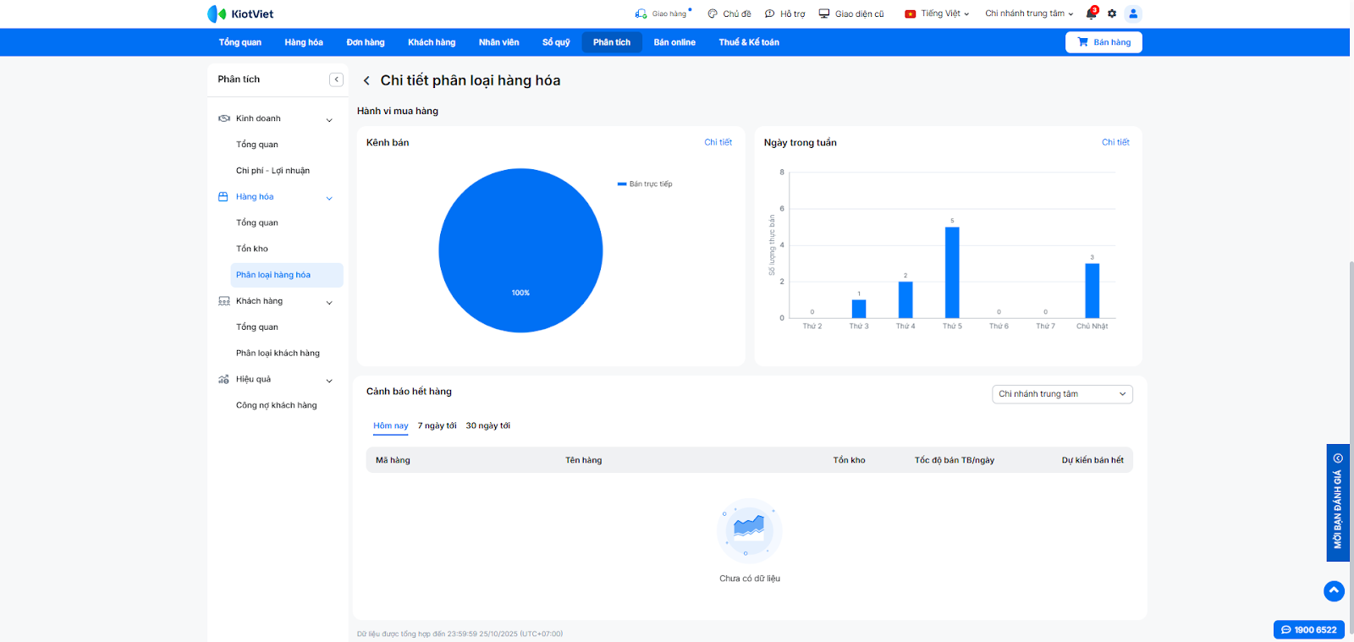Click the MỜI BẠN ĐÁNH GIÁ feedback tab
The width and height of the screenshot is (1354, 642).
[x=1338, y=502]
